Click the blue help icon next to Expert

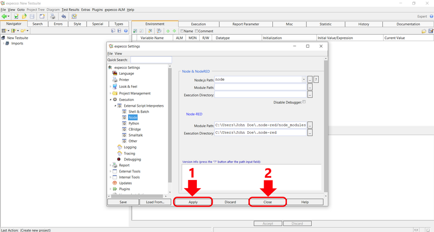(x=430, y=17)
